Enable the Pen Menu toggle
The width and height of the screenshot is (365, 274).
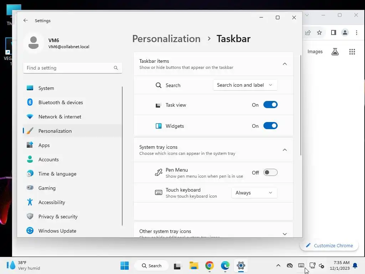(x=270, y=172)
